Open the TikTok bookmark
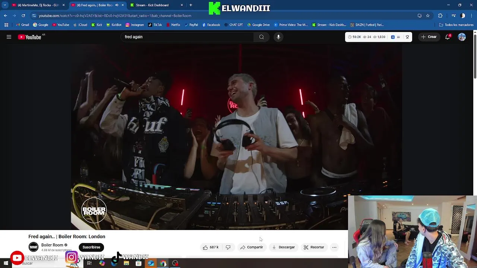The height and width of the screenshot is (268, 477). pyautogui.click(x=155, y=25)
